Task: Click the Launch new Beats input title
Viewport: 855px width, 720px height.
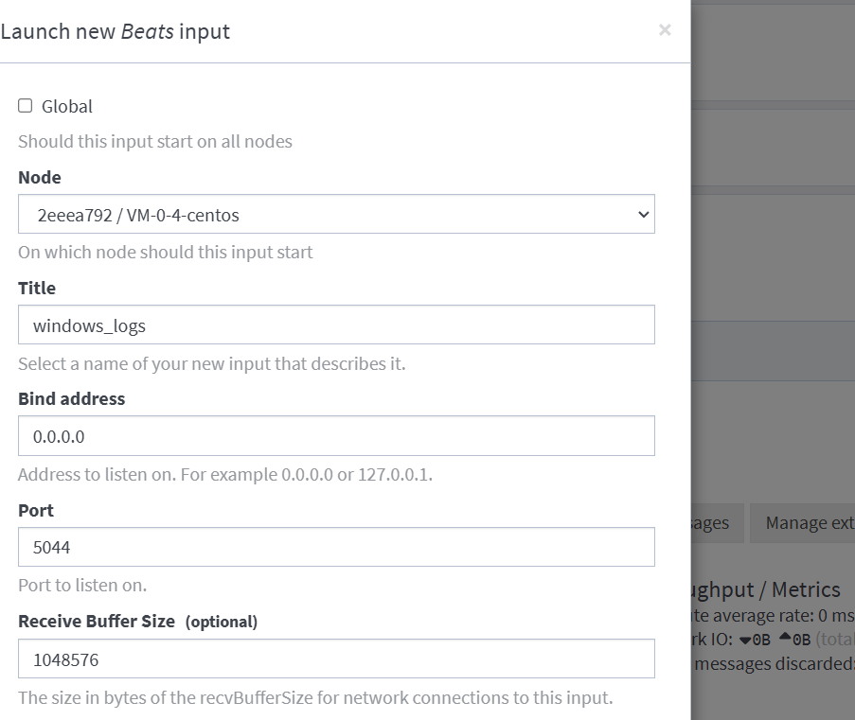Action: coord(116,31)
